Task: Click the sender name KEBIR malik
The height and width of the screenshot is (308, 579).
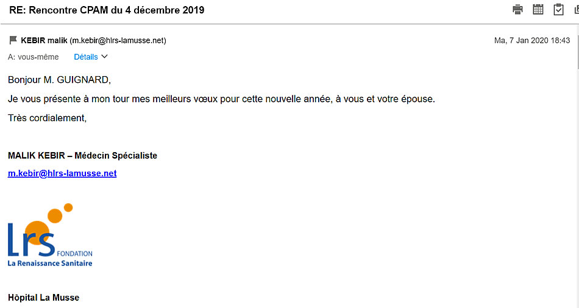Action: tap(44, 41)
